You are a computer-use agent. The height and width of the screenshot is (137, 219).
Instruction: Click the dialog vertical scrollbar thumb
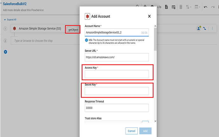click(155, 39)
